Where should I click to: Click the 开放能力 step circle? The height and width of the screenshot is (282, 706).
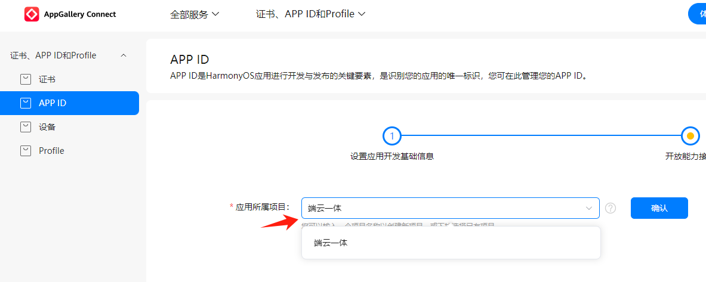point(690,135)
